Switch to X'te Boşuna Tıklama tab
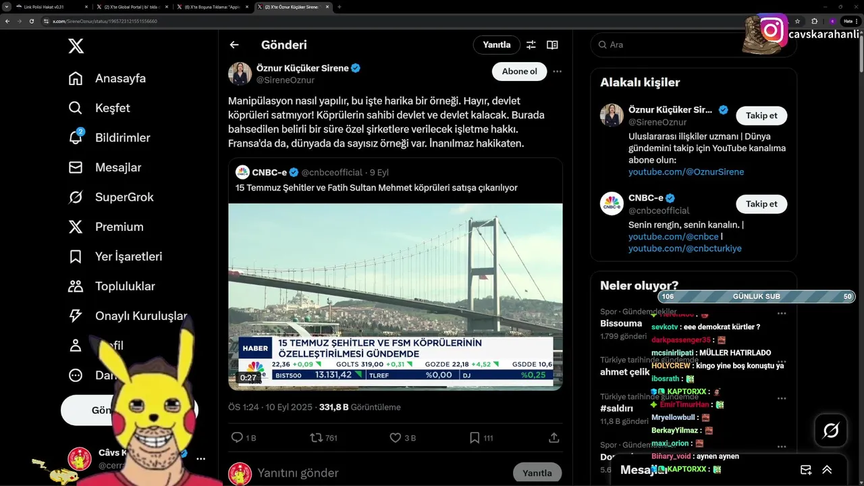Image resolution: width=864 pixels, height=486 pixels. [213, 7]
